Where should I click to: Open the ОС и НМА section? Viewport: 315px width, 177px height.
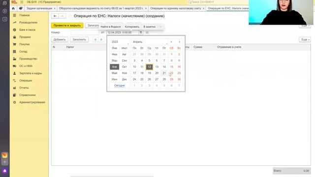point(26,66)
